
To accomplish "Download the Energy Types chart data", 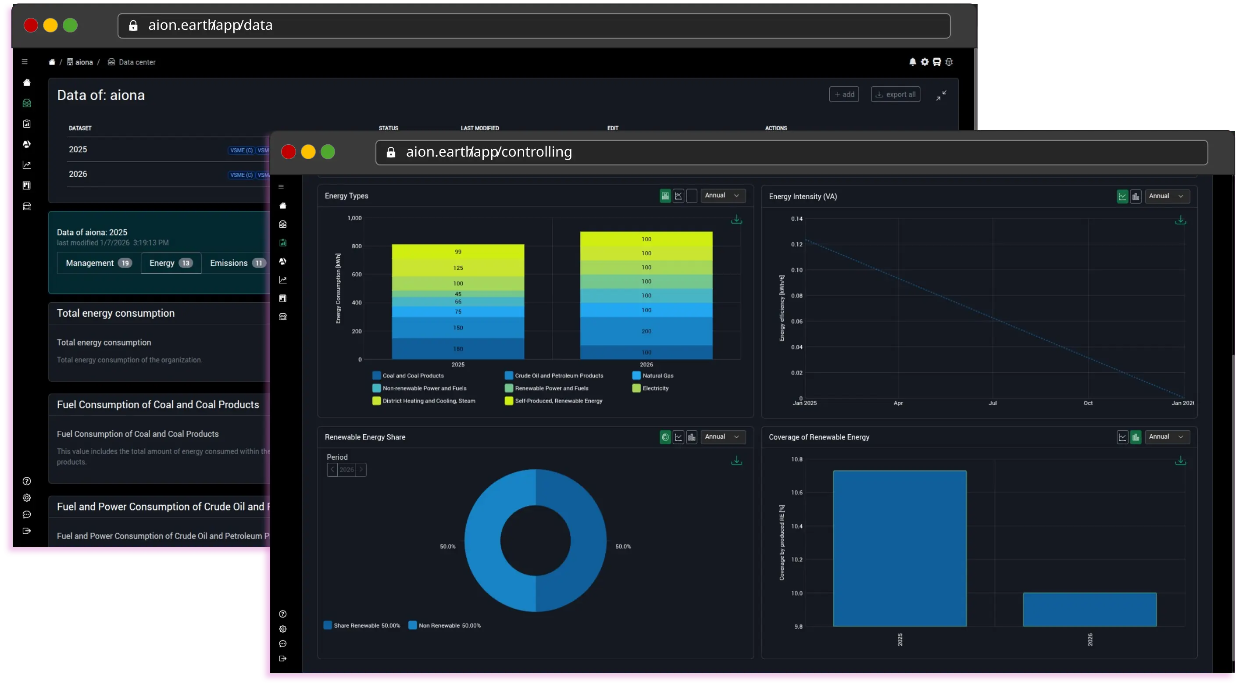I will pyautogui.click(x=736, y=219).
